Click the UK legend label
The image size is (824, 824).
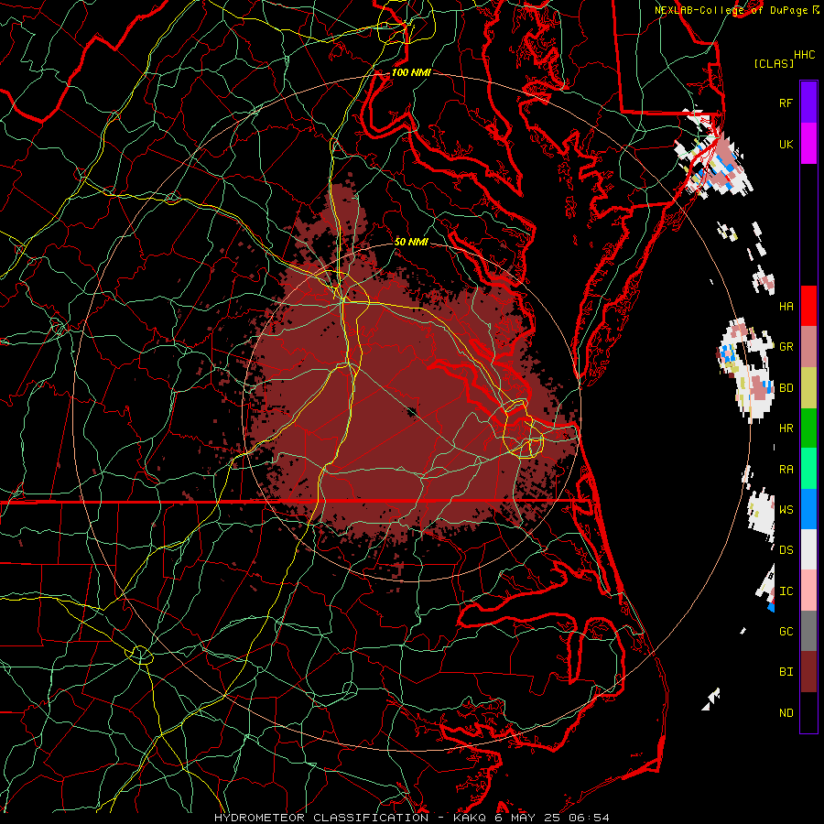point(786,144)
